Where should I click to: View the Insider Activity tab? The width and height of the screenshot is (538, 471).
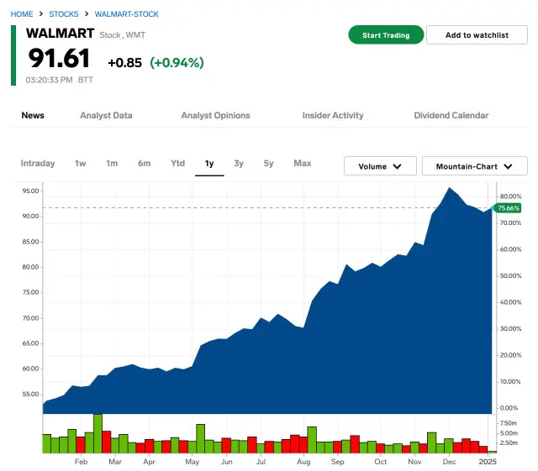pyautogui.click(x=333, y=116)
